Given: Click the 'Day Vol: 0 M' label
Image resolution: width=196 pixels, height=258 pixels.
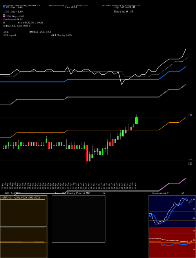Looking at the screenshot, I should 123,11.
